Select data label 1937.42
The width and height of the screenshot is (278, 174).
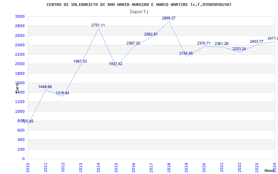tap(116, 64)
